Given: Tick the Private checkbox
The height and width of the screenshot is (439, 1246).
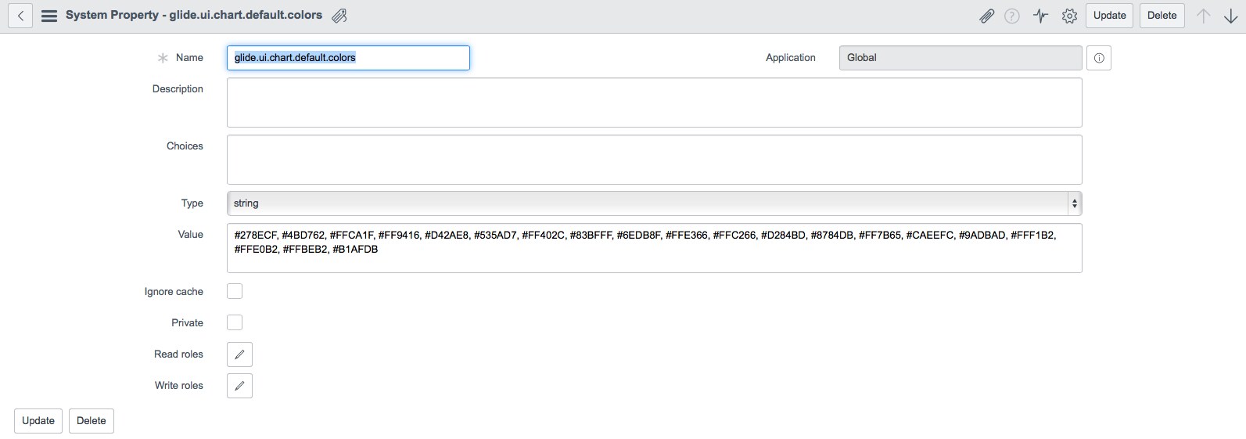Looking at the screenshot, I should [x=235, y=322].
